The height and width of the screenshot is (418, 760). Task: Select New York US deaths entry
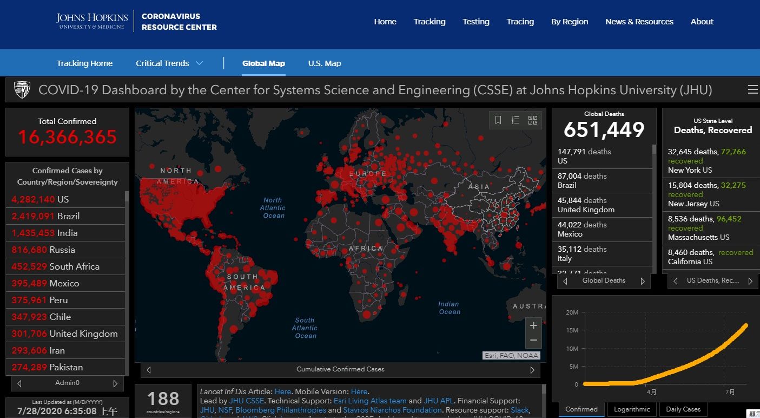coord(711,161)
